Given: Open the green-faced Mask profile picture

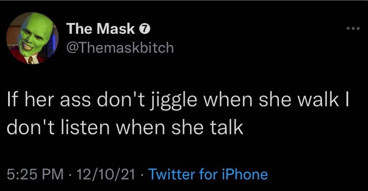Looking at the screenshot, I should (32, 38).
